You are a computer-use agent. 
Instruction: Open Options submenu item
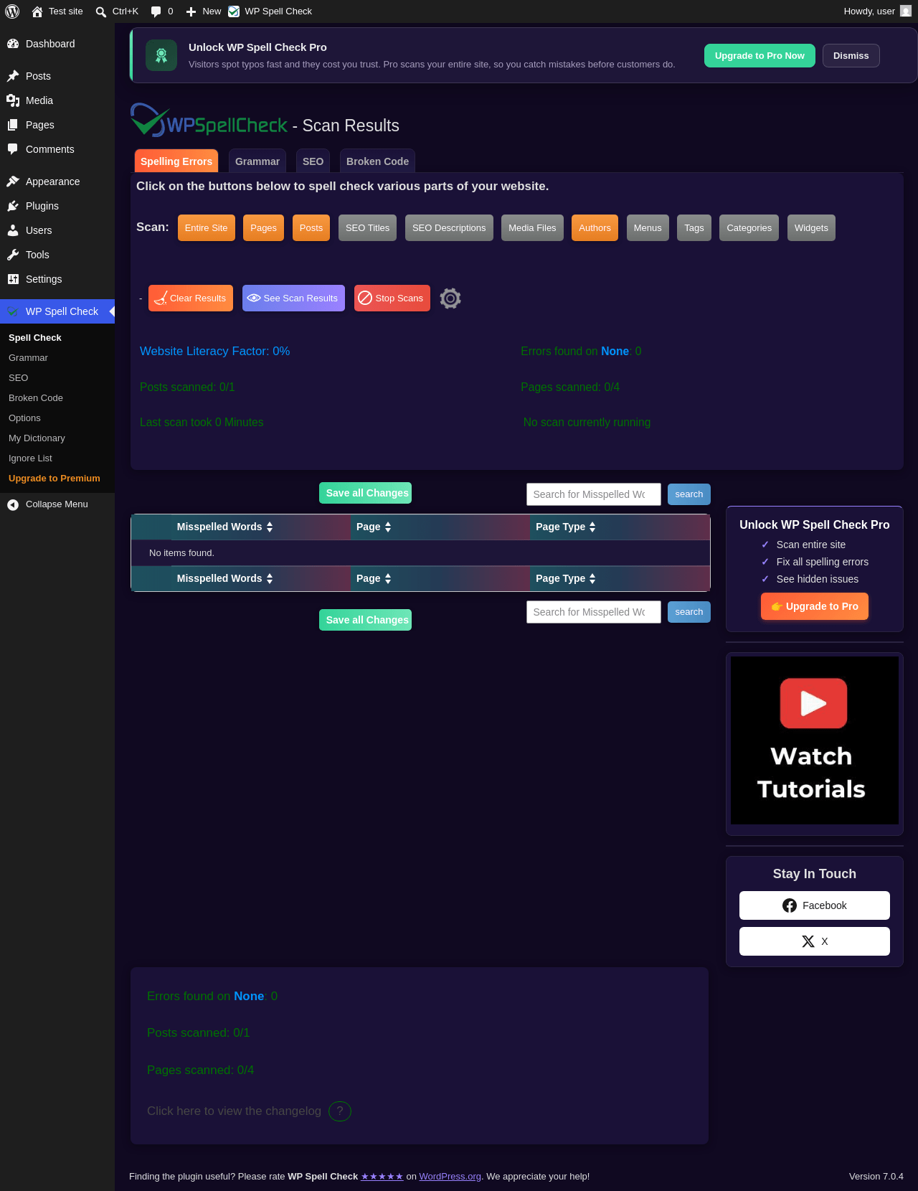tap(24, 418)
